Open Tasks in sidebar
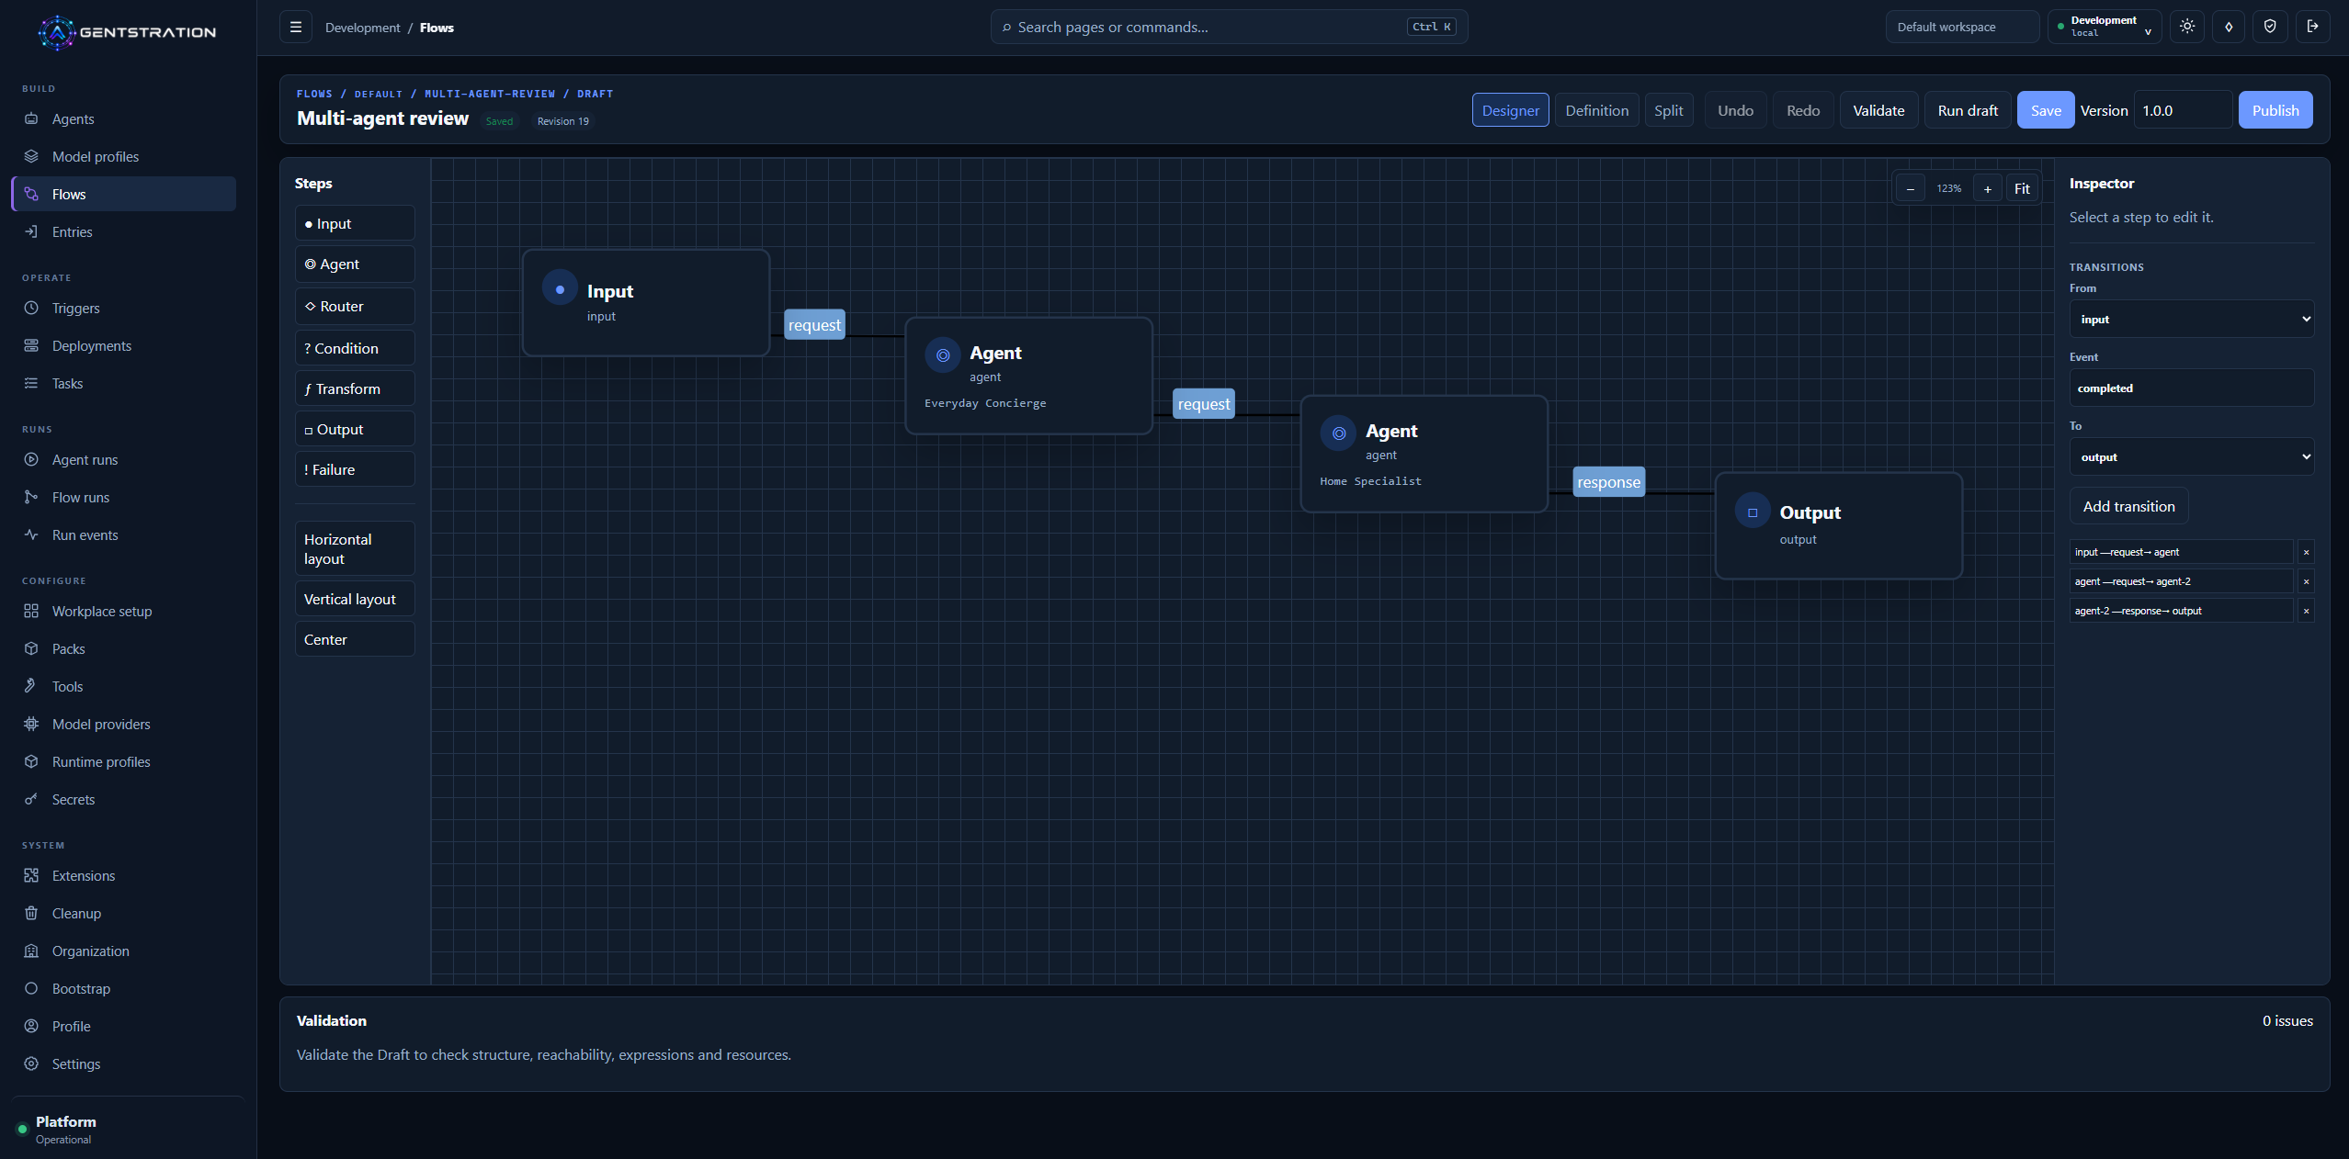This screenshot has height=1159, width=2349. pyautogui.click(x=123, y=383)
